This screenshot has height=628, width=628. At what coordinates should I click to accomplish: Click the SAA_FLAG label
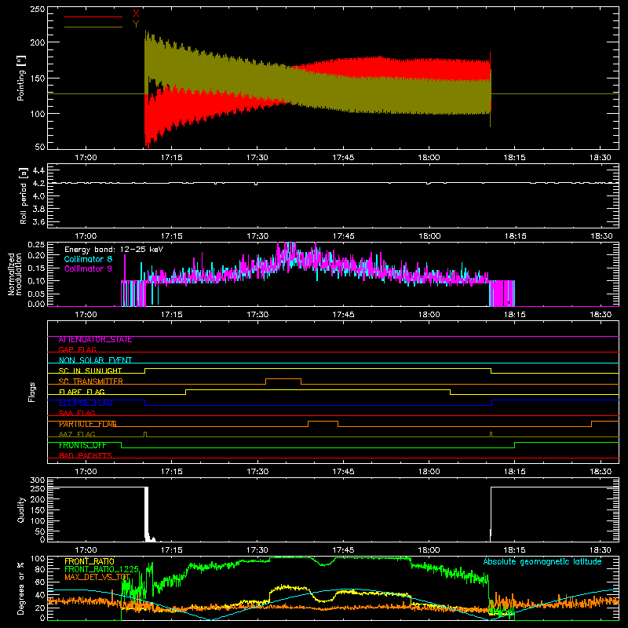tap(77, 413)
